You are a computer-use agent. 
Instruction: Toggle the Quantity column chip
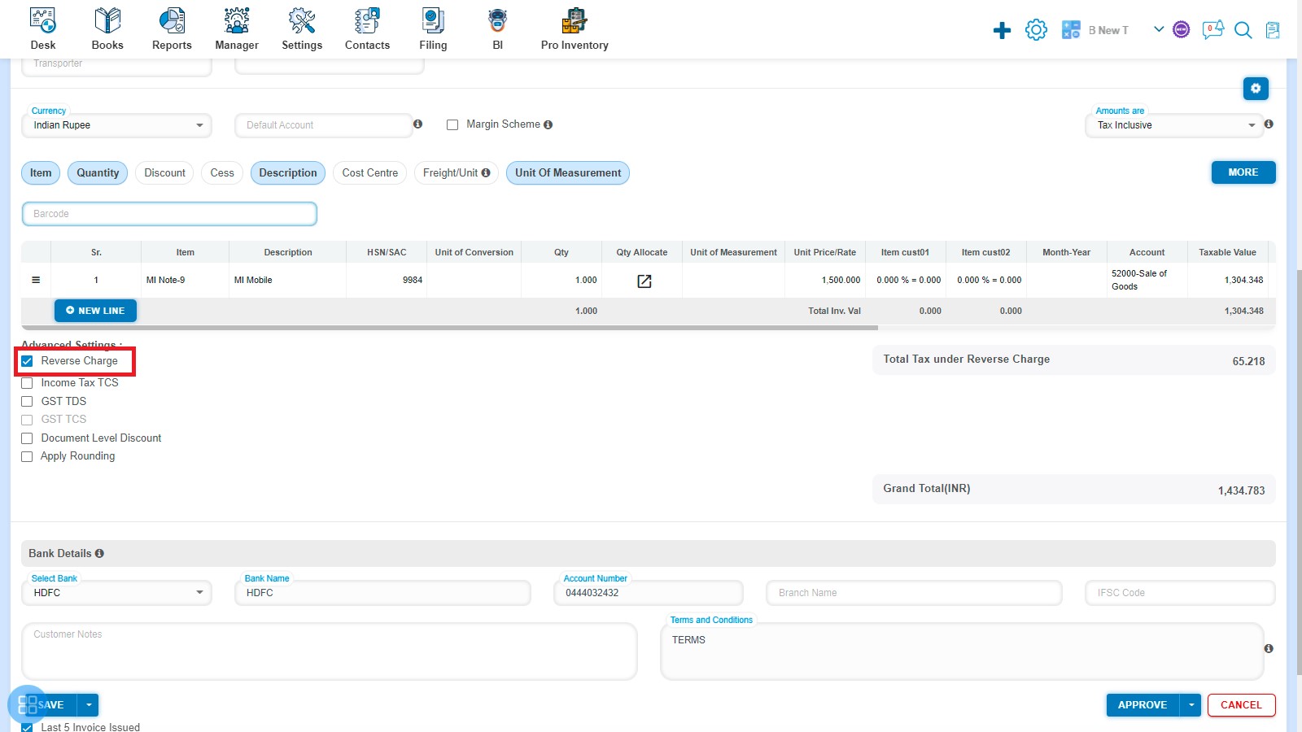point(98,172)
